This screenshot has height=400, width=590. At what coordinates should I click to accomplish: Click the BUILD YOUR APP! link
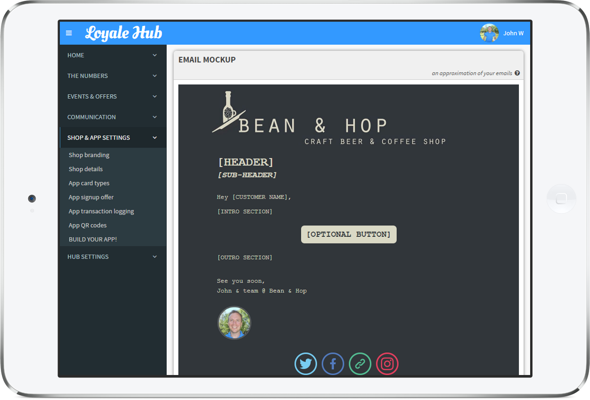pyautogui.click(x=93, y=240)
